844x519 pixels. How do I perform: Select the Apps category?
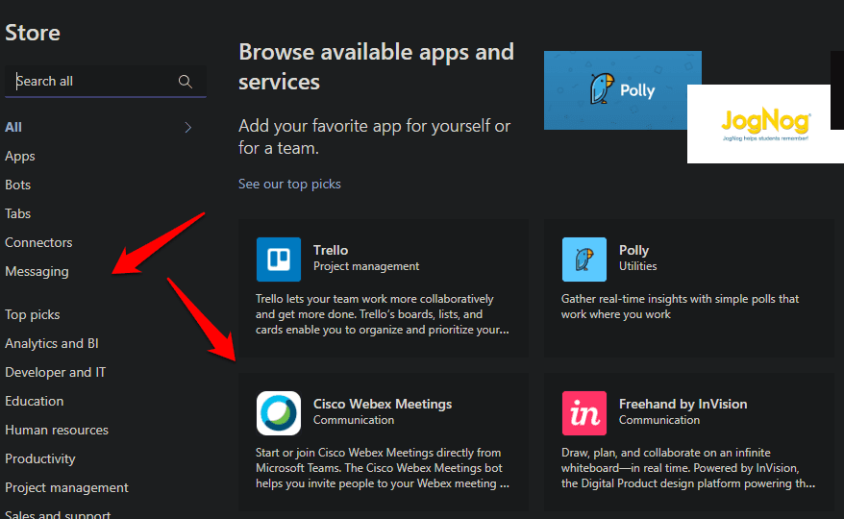point(20,156)
